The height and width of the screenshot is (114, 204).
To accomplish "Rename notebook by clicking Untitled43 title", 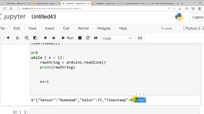I will tap(44, 17).
